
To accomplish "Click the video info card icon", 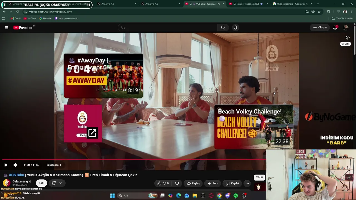I will 348,37.
